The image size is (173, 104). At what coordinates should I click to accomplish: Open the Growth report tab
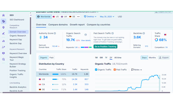coord(77,25)
